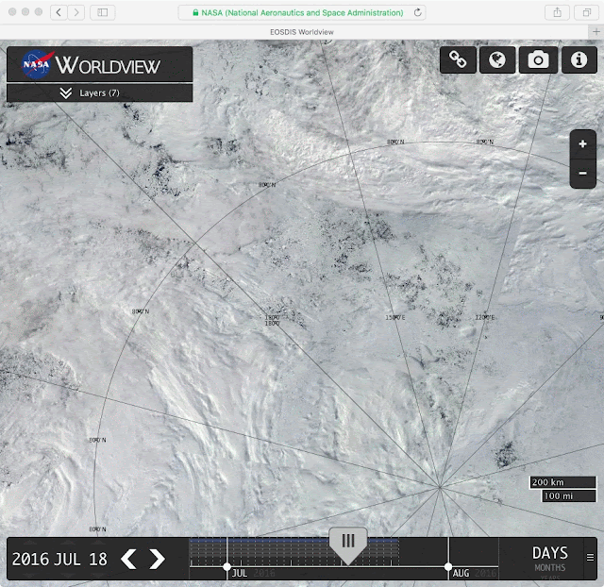
Task: Expand the Layers (7) panel
Action: 99,92
